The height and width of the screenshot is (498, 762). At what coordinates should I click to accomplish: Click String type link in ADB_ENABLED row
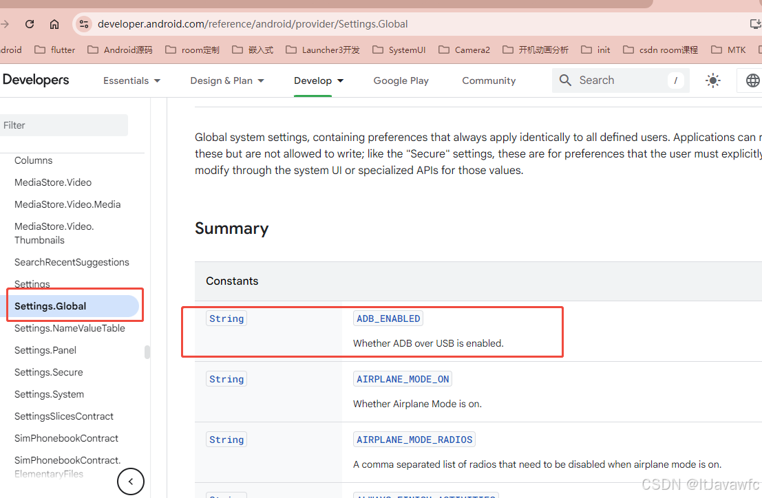(x=226, y=318)
